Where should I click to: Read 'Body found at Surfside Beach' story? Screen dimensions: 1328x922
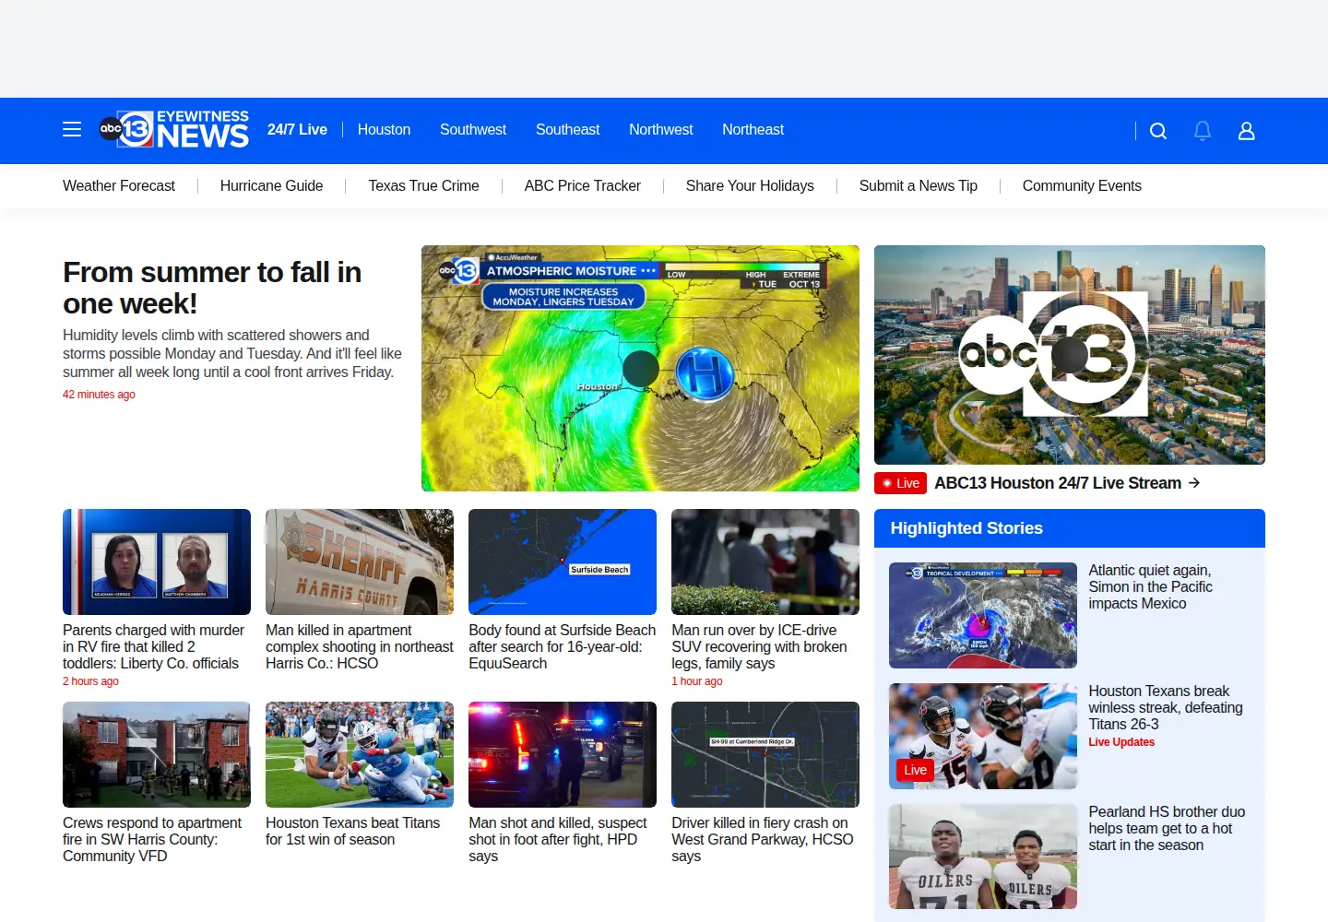pyautogui.click(x=563, y=647)
